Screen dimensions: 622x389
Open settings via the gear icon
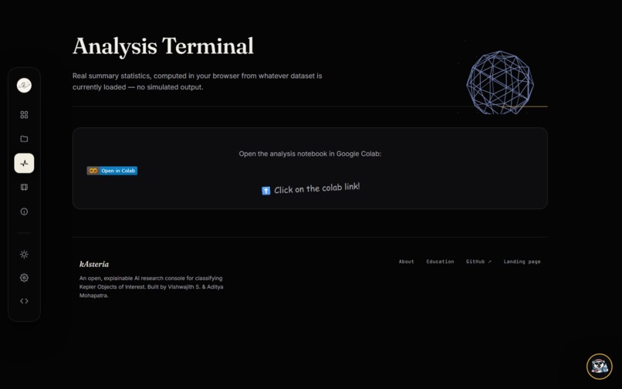pyautogui.click(x=24, y=278)
